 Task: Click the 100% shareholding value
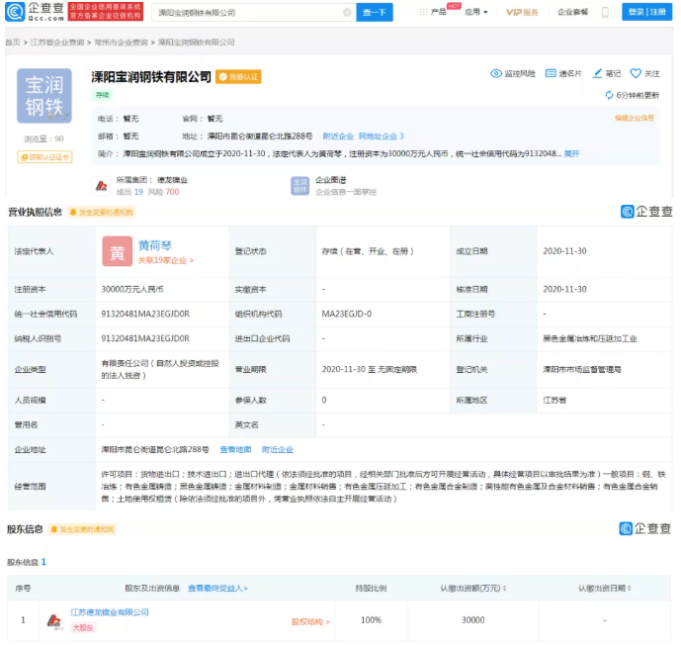tap(371, 620)
